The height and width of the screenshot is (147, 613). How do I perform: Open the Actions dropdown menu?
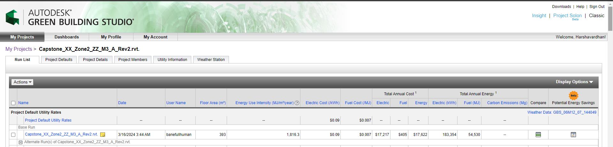(23, 82)
